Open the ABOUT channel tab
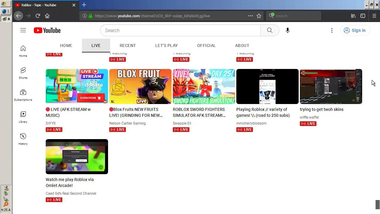380x214 pixels. (x=242, y=45)
